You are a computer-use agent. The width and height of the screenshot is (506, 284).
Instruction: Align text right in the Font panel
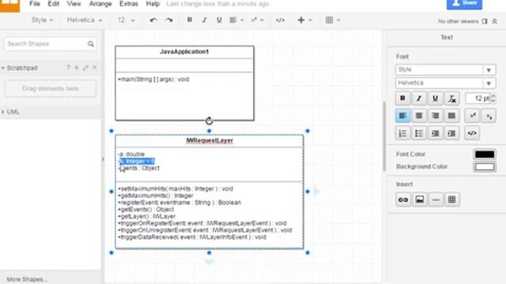point(435,116)
